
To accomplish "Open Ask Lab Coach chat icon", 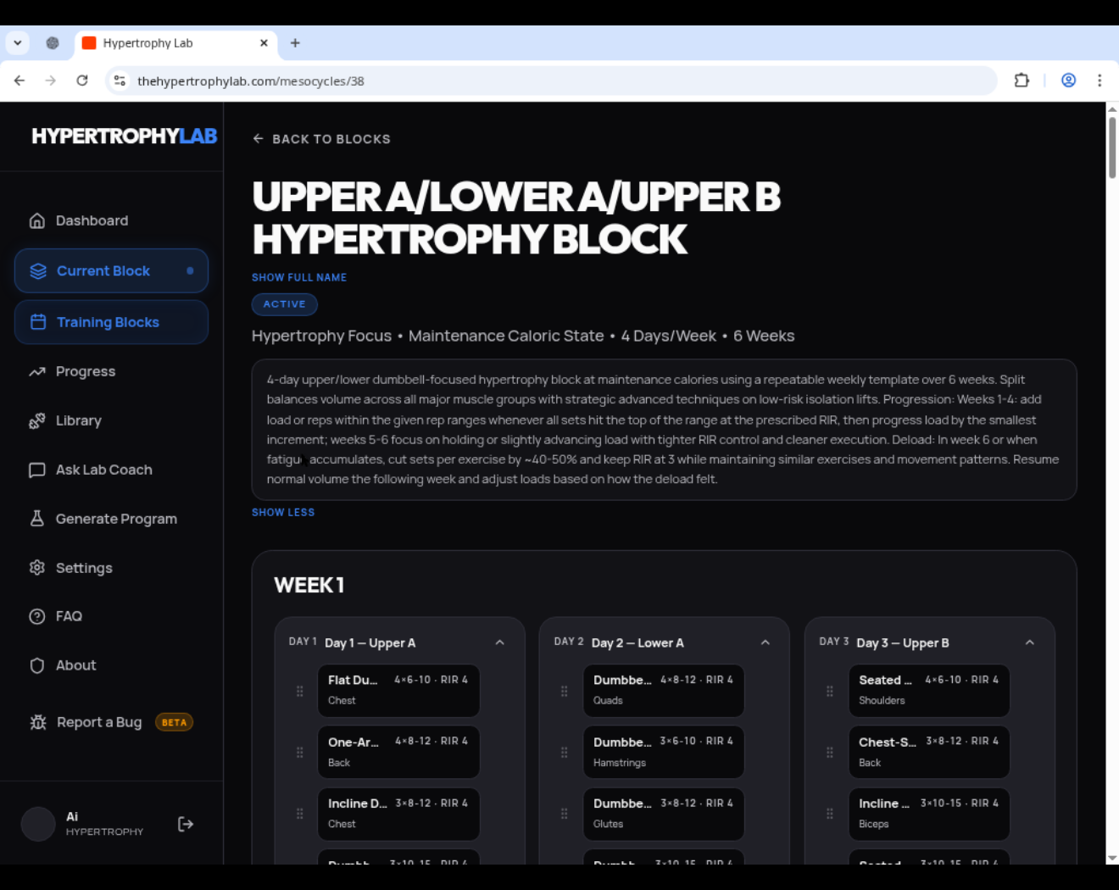I will (37, 470).
